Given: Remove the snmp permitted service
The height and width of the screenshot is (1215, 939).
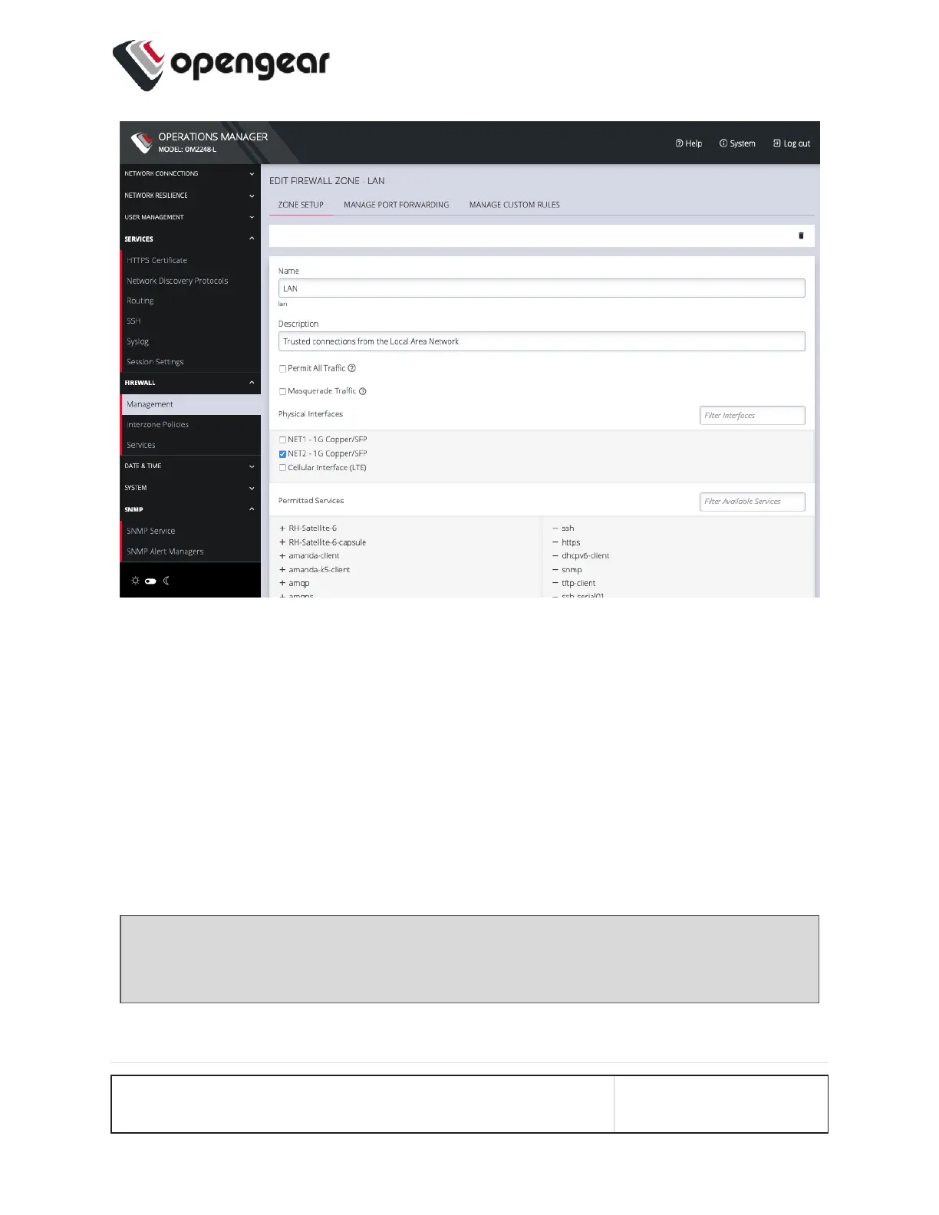Looking at the screenshot, I should click(555, 570).
